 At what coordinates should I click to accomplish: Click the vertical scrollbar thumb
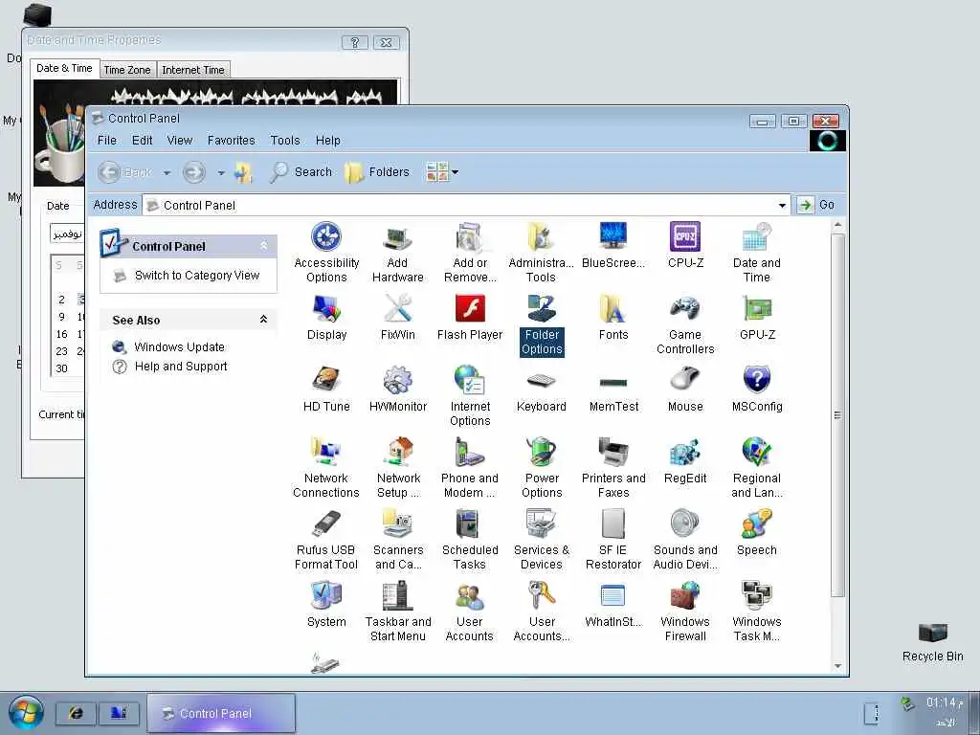pos(837,415)
